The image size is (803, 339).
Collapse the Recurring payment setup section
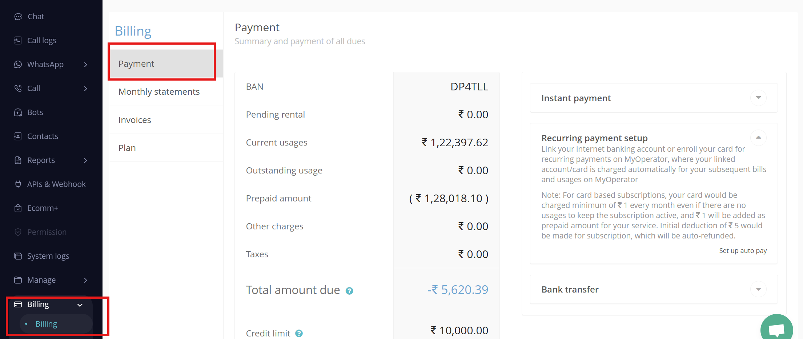(x=758, y=138)
